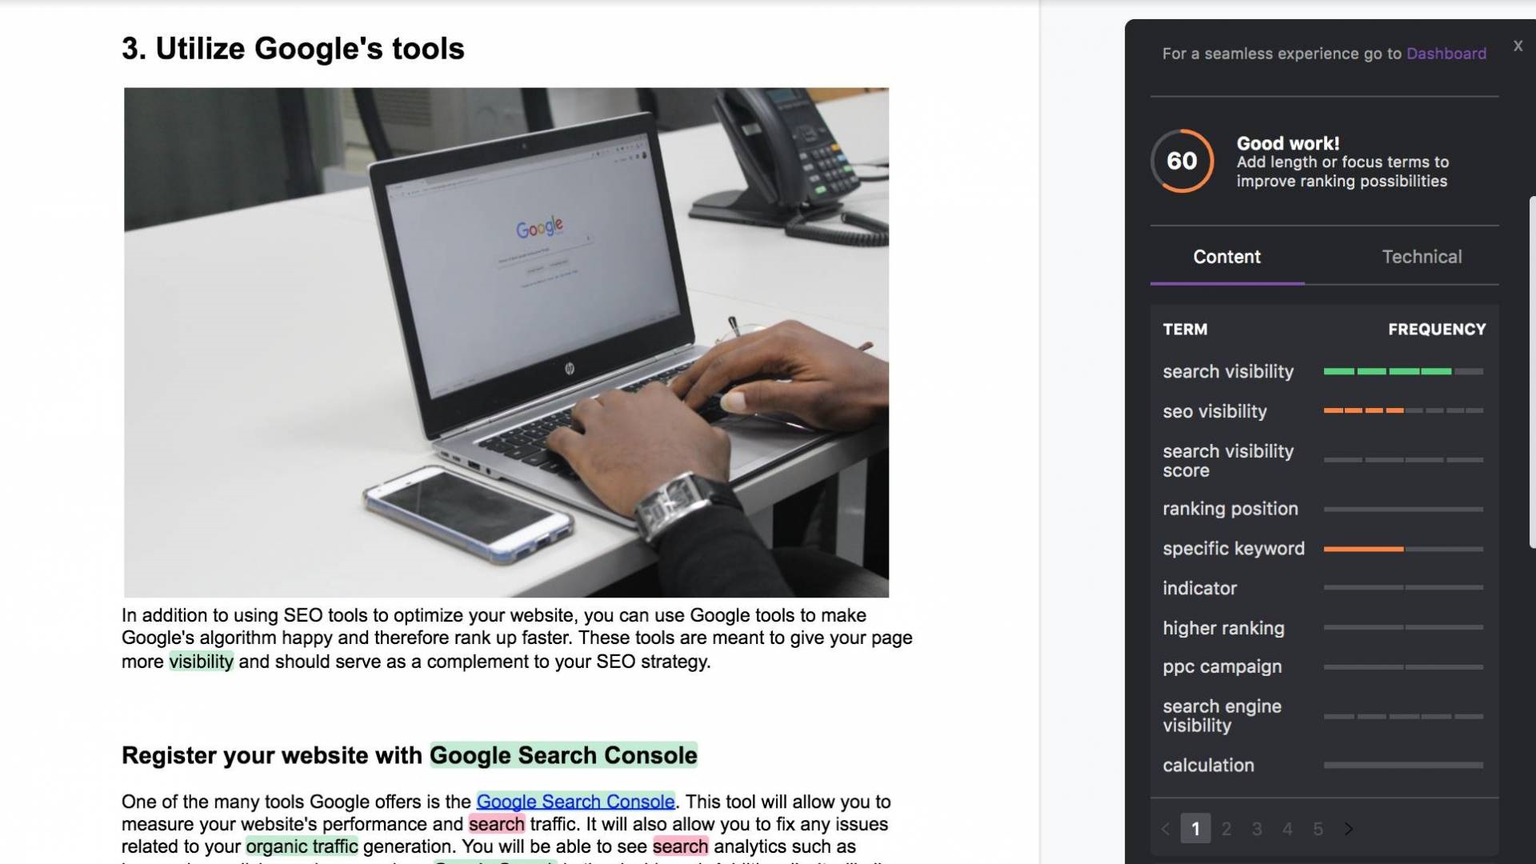
Task: Open Dashboard link in SEO panel
Action: [1446, 53]
